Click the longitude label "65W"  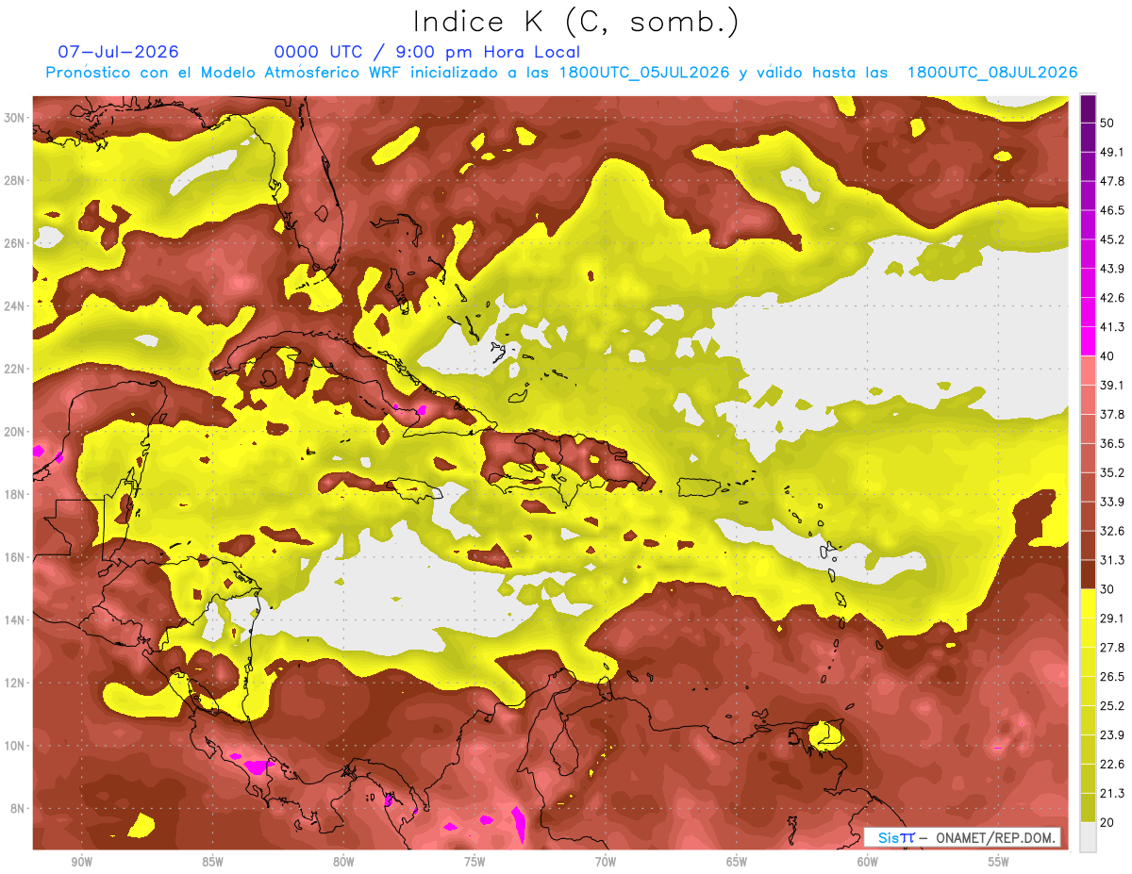[x=737, y=862]
